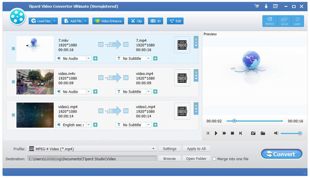Remove video1.mp4 with the orange X icon
Viewport: 310px width, 179px height.
(x=196, y=106)
